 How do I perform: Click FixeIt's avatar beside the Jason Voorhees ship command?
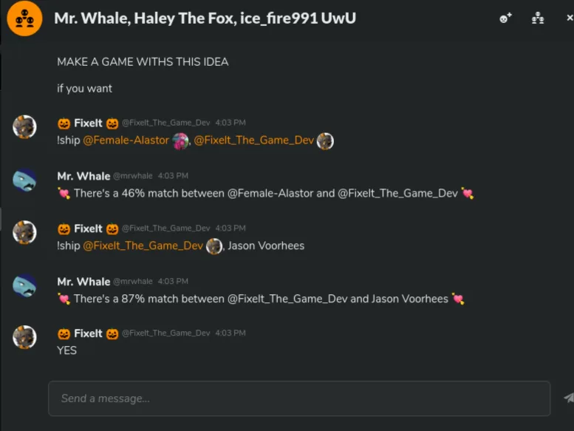(x=24, y=232)
